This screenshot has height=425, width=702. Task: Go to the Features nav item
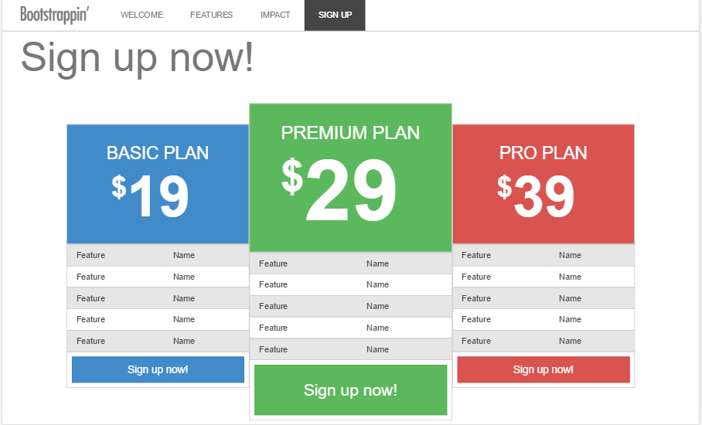pyautogui.click(x=211, y=15)
